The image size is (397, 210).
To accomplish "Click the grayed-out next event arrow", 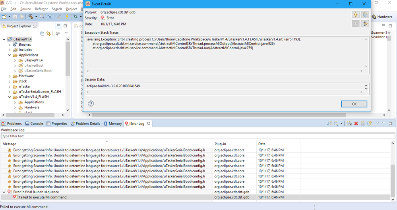I will pyautogui.click(x=356, y=24).
